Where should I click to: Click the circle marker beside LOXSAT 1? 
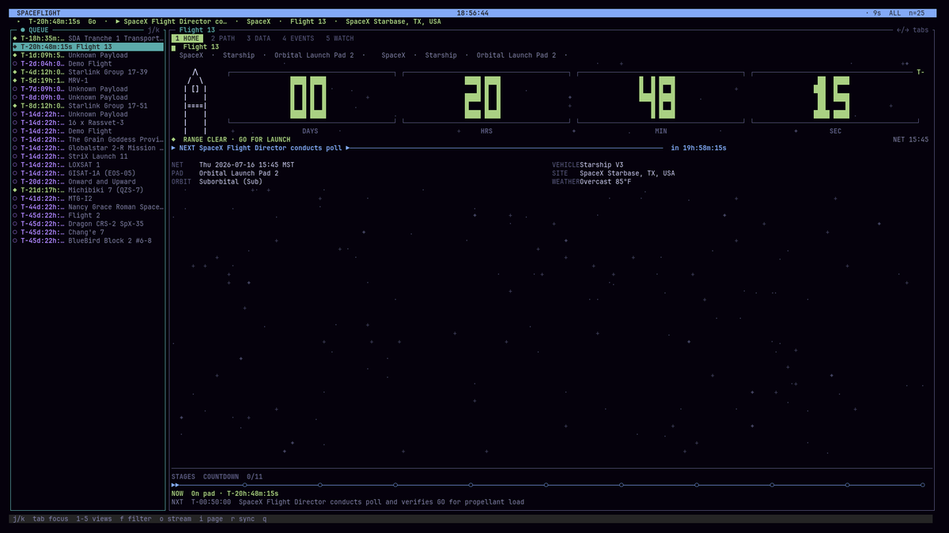click(x=15, y=164)
